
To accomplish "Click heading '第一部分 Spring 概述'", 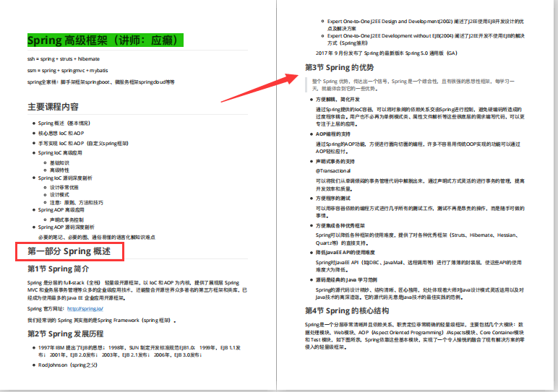I will point(69,251).
